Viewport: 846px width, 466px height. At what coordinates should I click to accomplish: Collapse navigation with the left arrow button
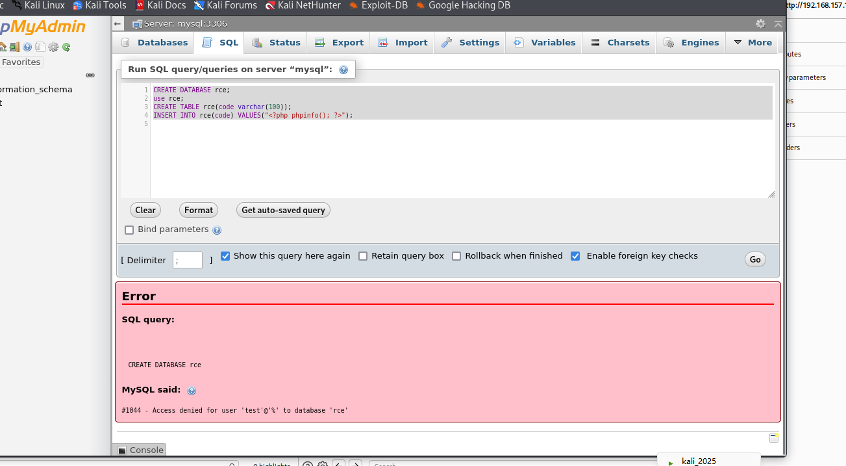tap(118, 24)
